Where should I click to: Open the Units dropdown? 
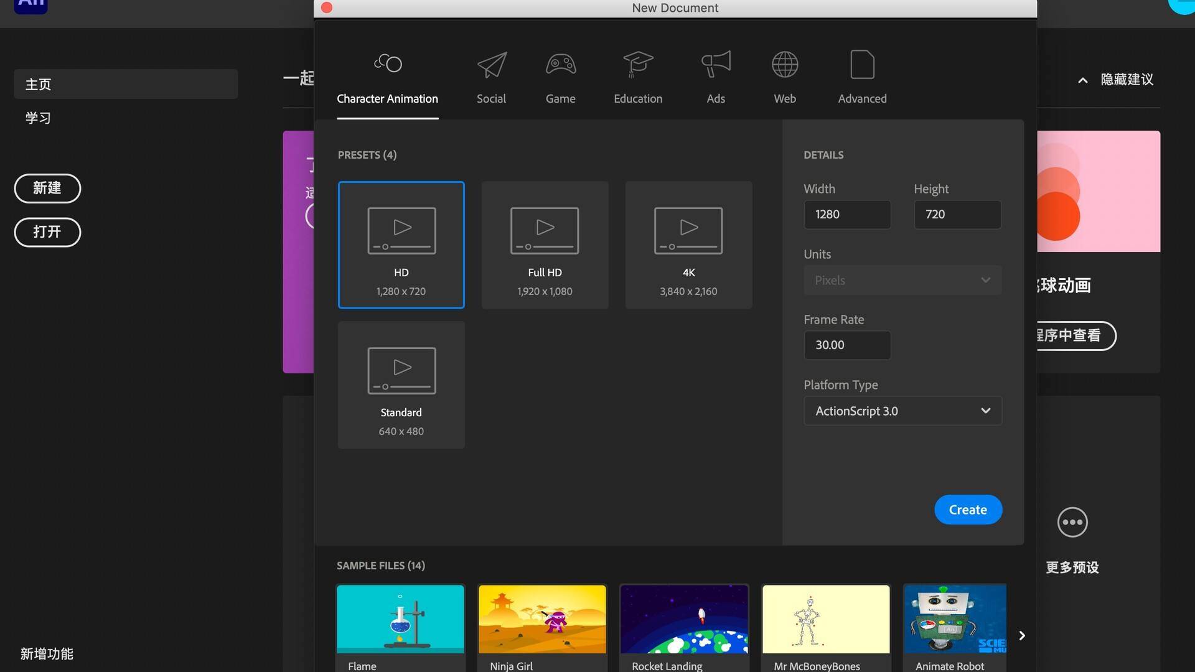902,280
